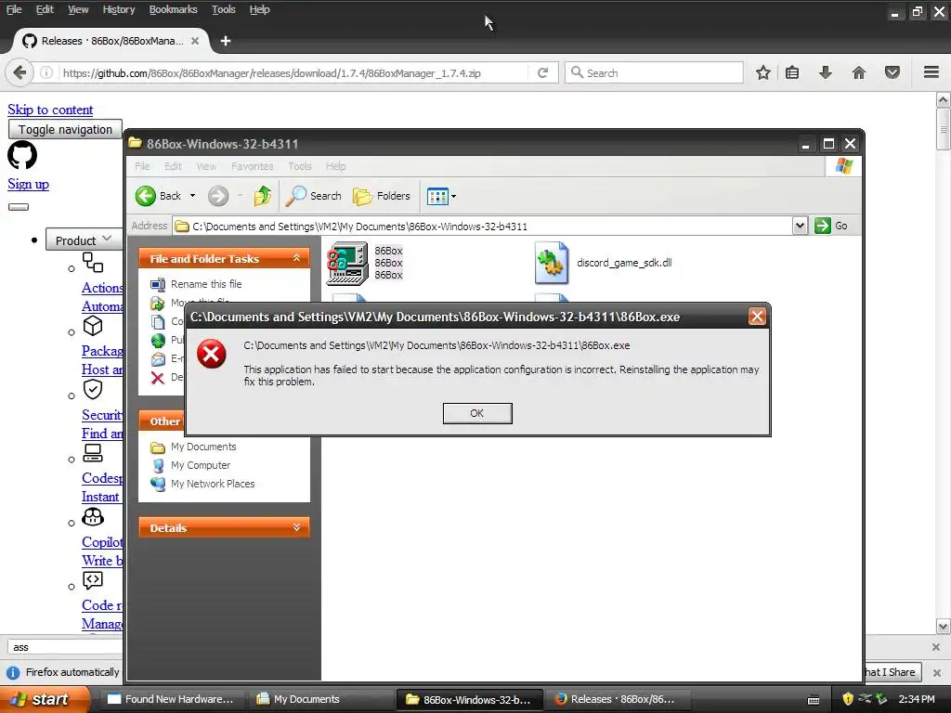Open Explorer Tools menu
Image resolution: width=951 pixels, height=713 pixels.
(x=300, y=166)
